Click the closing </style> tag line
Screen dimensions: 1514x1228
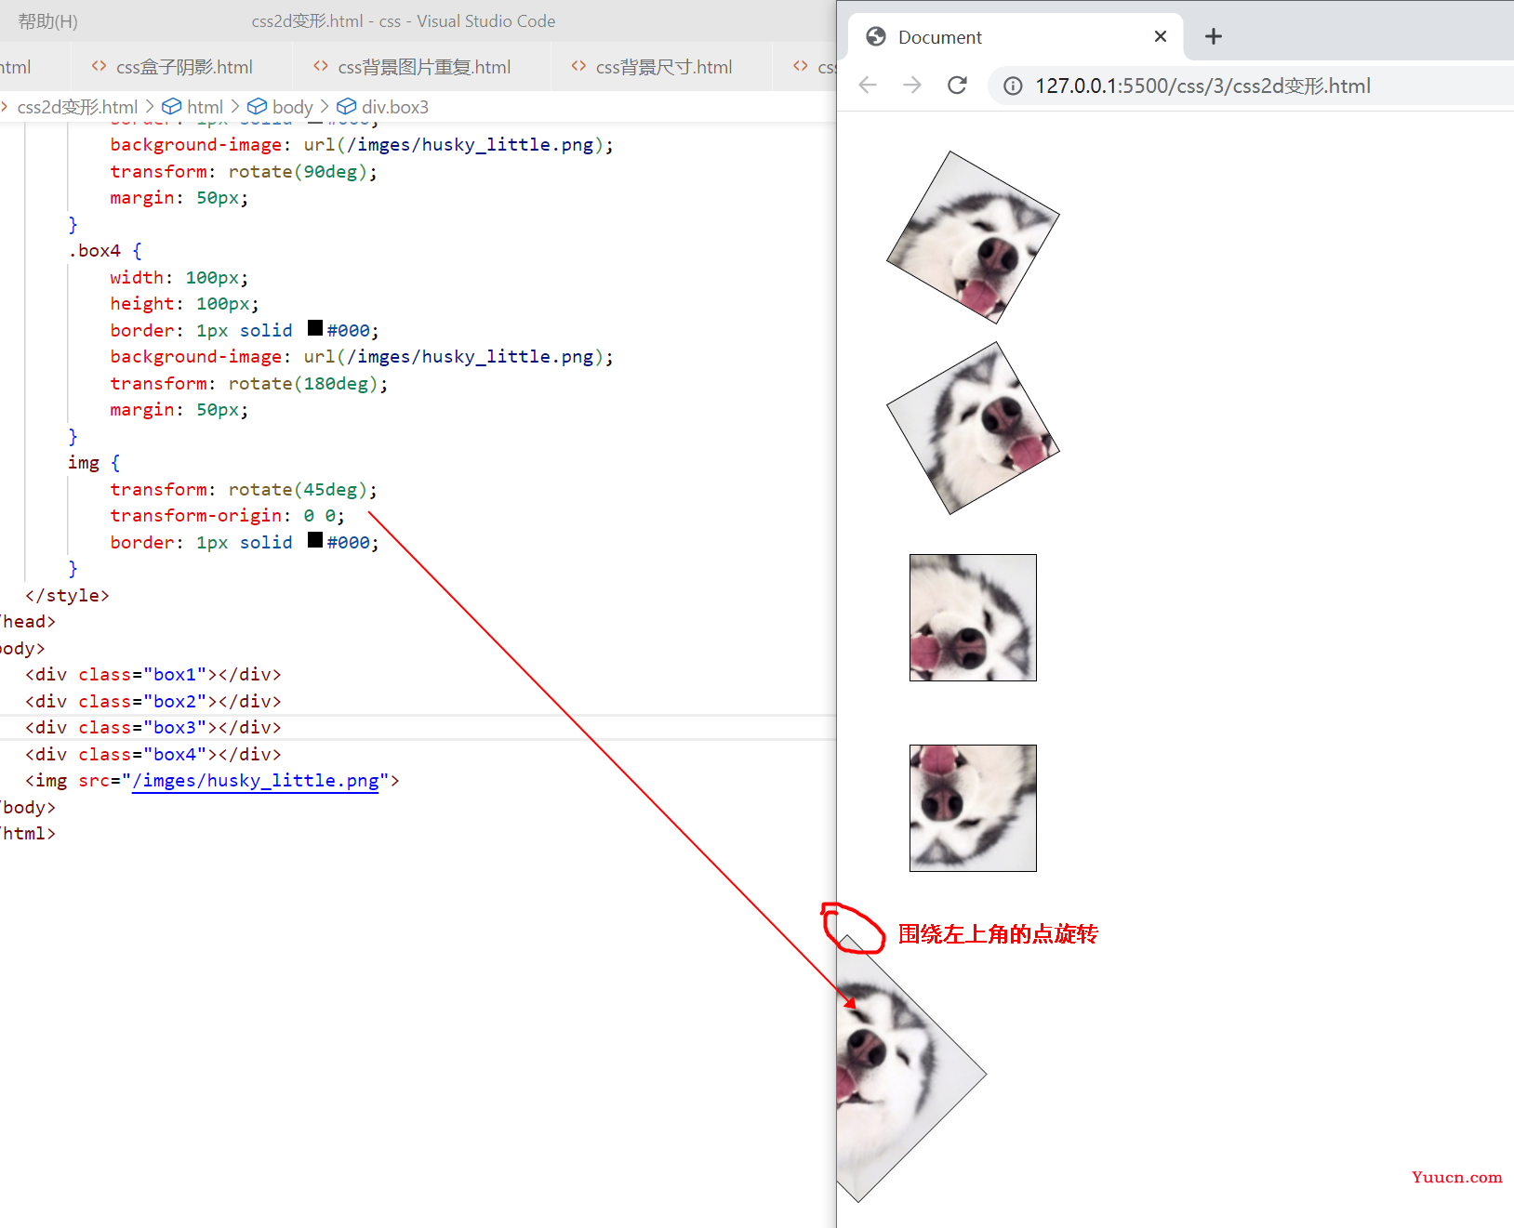(67, 596)
